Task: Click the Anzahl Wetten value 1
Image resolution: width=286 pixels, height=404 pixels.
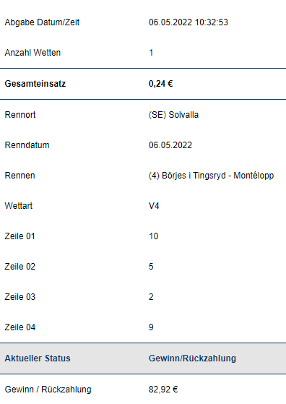Action: (x=151, y=53)
